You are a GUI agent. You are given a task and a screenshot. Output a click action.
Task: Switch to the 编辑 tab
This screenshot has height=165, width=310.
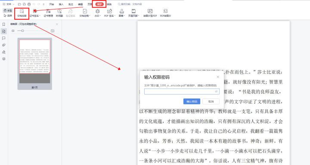click(80, 4)
